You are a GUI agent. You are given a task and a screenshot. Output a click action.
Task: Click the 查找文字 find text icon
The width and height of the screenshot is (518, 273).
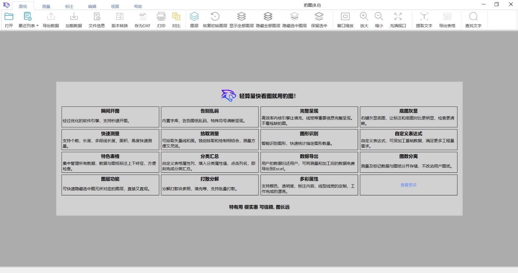[x=473, y=16]
